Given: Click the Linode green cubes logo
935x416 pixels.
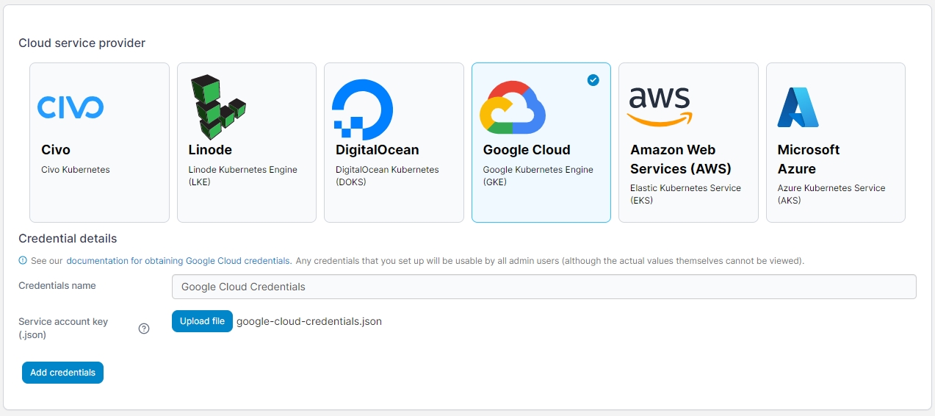Looking at the screenshot, I should pyautogui.click(x=217, y=107).
